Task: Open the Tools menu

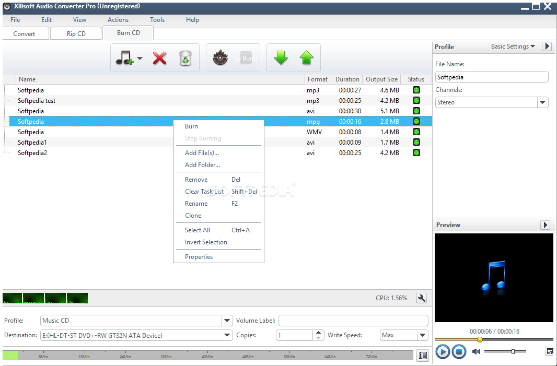Action: click(157, 20)
